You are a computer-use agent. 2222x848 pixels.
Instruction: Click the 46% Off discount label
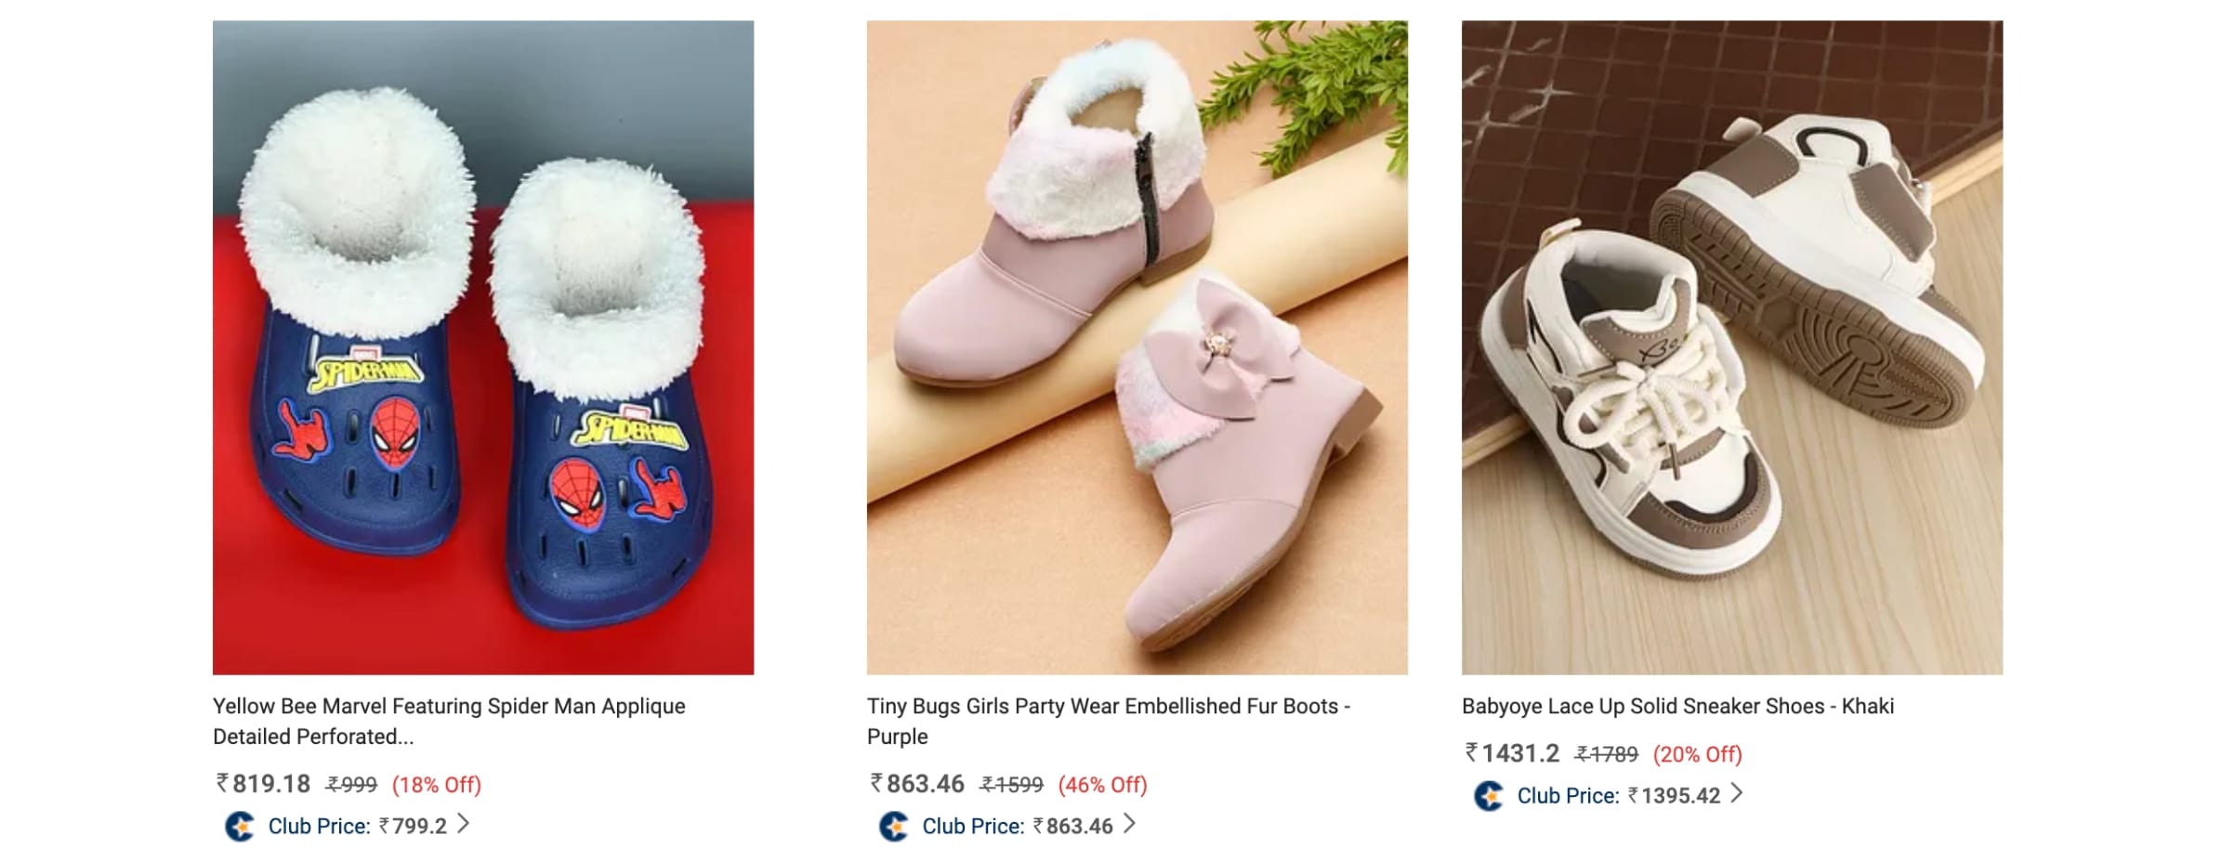coord(1102,785)
